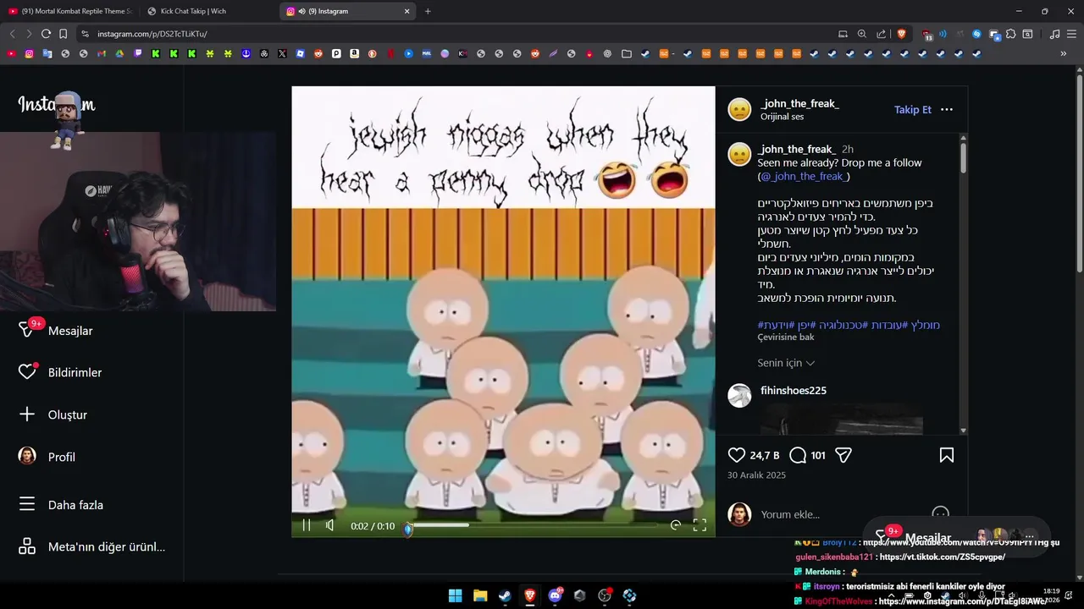The height and width of the screenshot is (609, 1084).
Task: Go back in browser history
Action: point(12,34)
